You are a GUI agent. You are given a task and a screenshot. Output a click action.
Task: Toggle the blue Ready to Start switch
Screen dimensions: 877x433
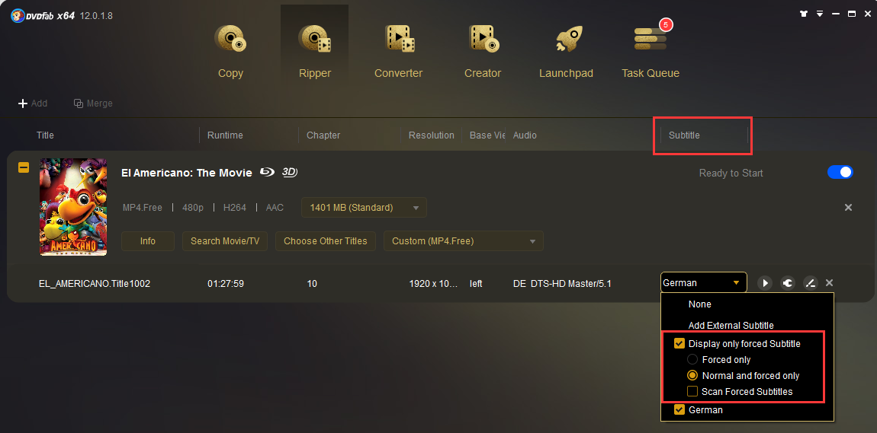(x=840, y=172)
